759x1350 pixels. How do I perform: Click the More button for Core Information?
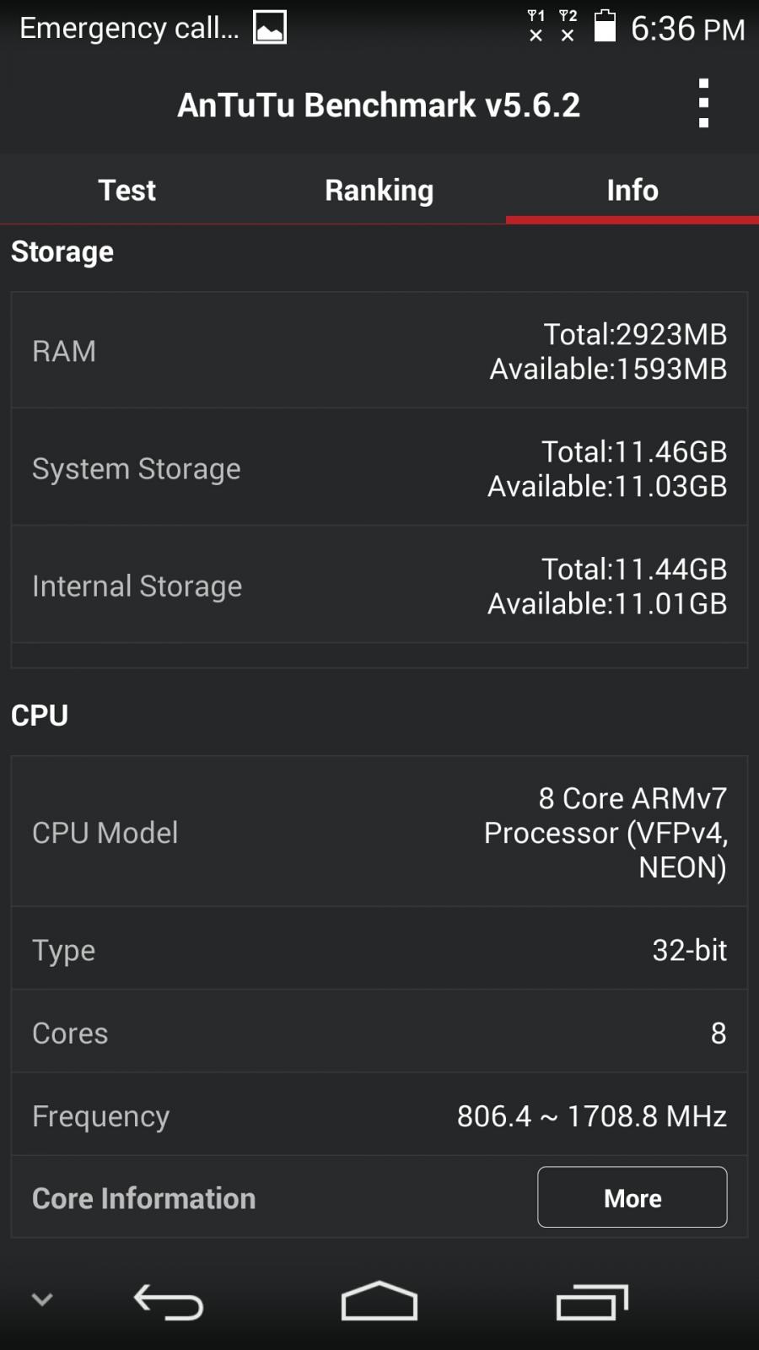(x=632, y=1197)
